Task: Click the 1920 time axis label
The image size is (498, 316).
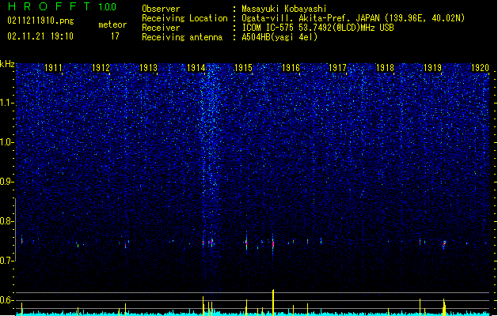Action: pyautogui.click(x=480, y=68)
